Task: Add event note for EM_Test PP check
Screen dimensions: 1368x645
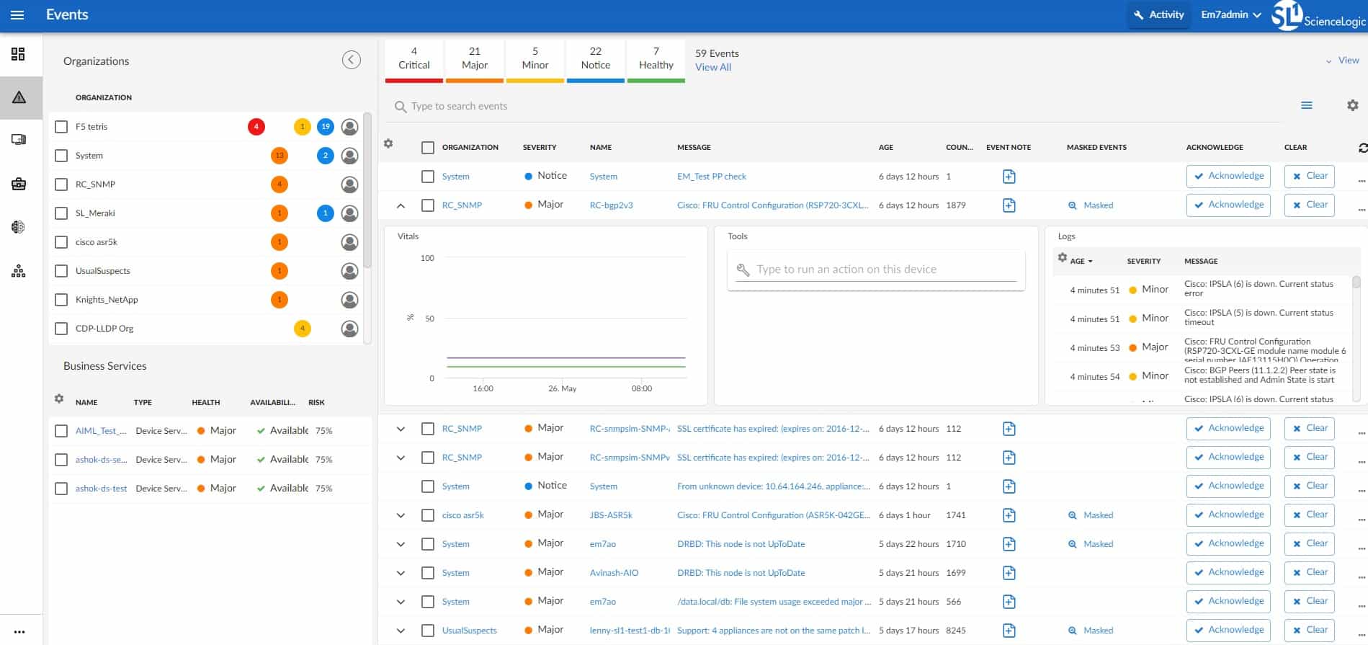Action: point(1009,177)
